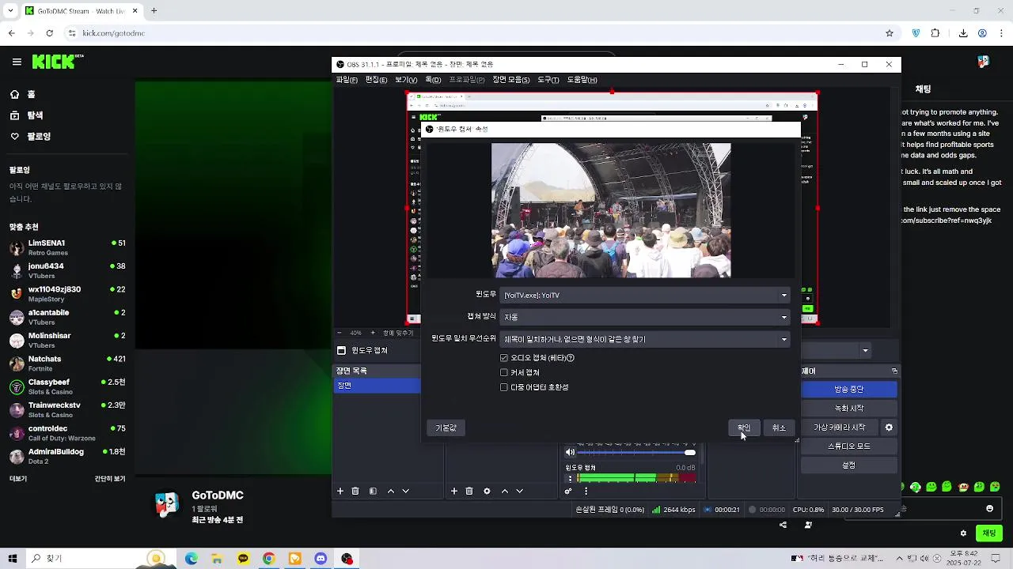Open the Kick chat emoji picker
The image size is (1013, 569).
(989, 508)
